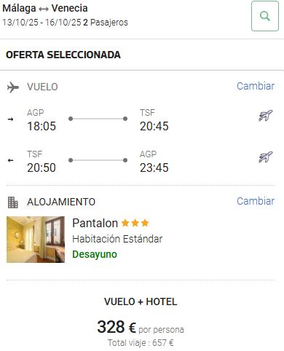Change the accommodation via Cambiar
This screenshot has height=351, width=284.
point(256,201)
